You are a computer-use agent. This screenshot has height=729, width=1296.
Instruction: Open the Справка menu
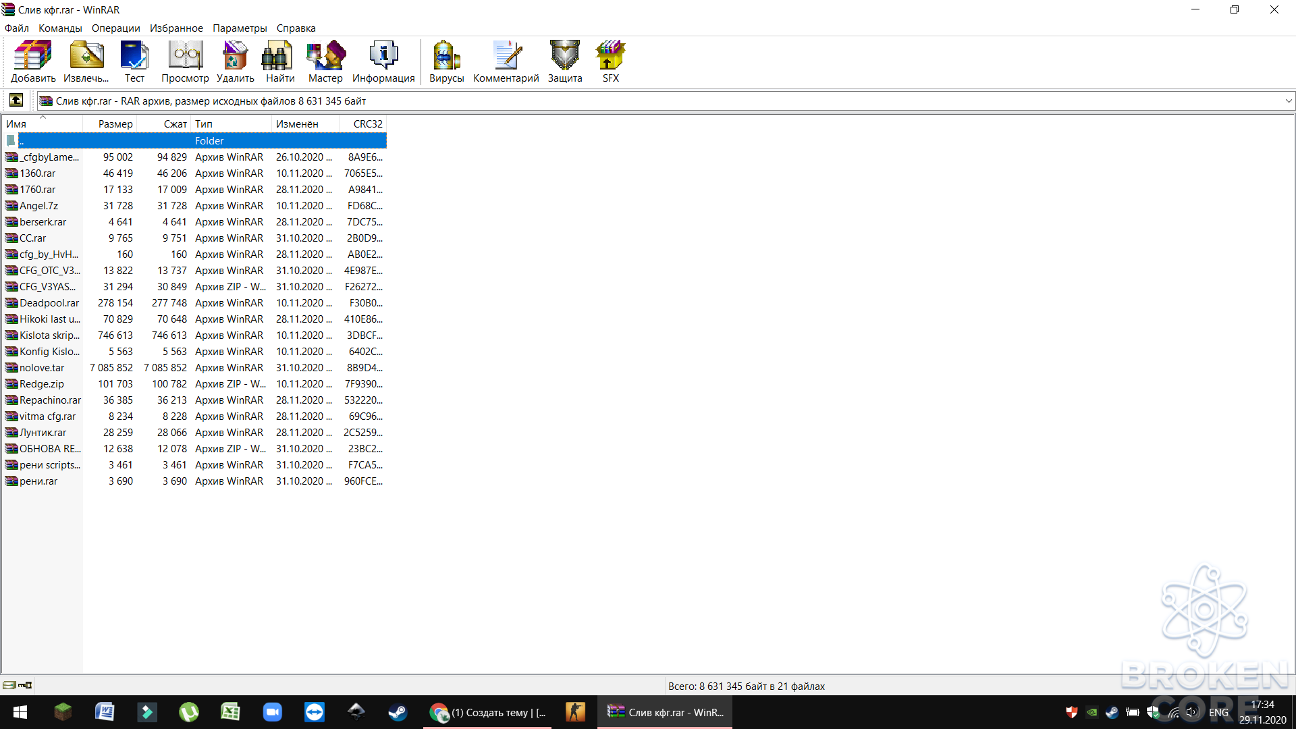coord(296,28)
